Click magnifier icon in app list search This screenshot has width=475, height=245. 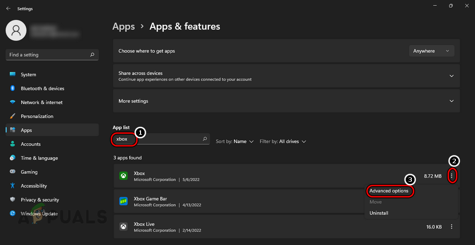205,139
